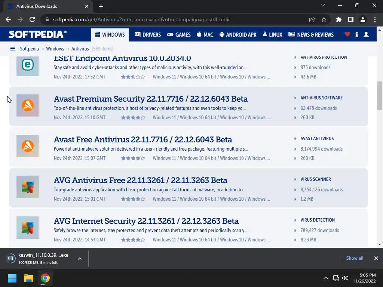
Task: Open the volume tray icon
Action: (345, 278)
